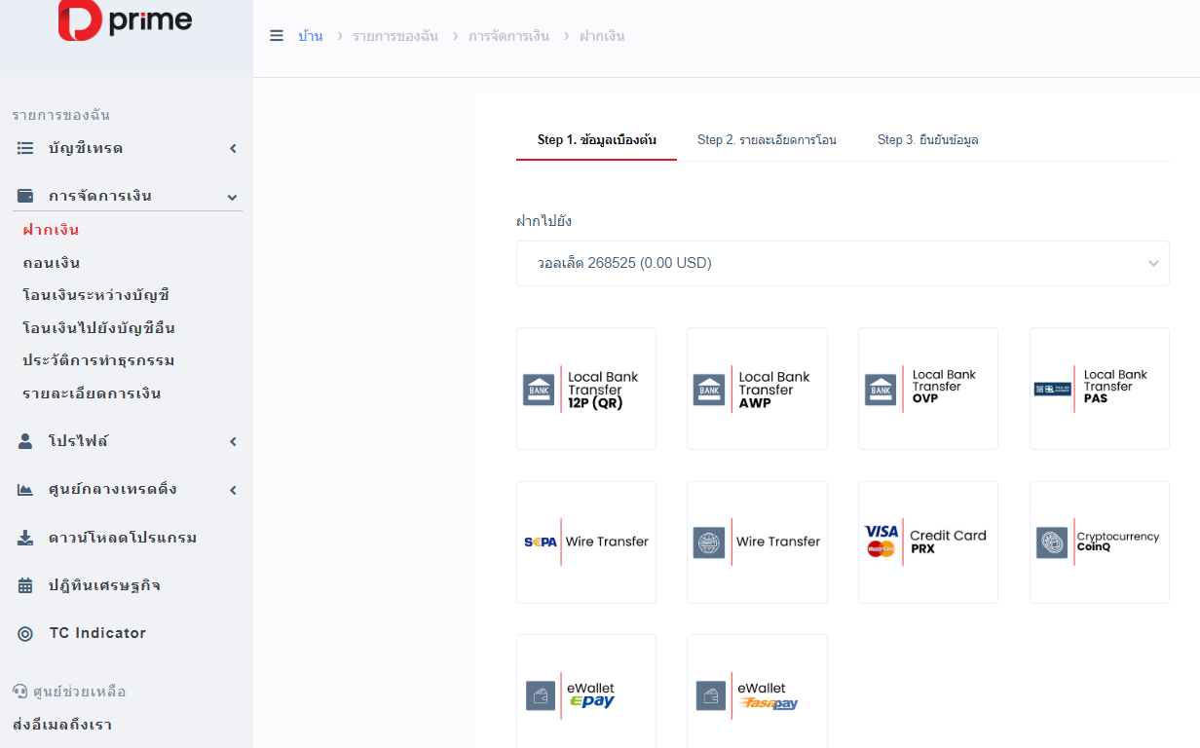This screenshot has width=1200, height=748.
Task: Select Cryptocurrency CoinQ deposit method
Action: tap(1099, 542)
